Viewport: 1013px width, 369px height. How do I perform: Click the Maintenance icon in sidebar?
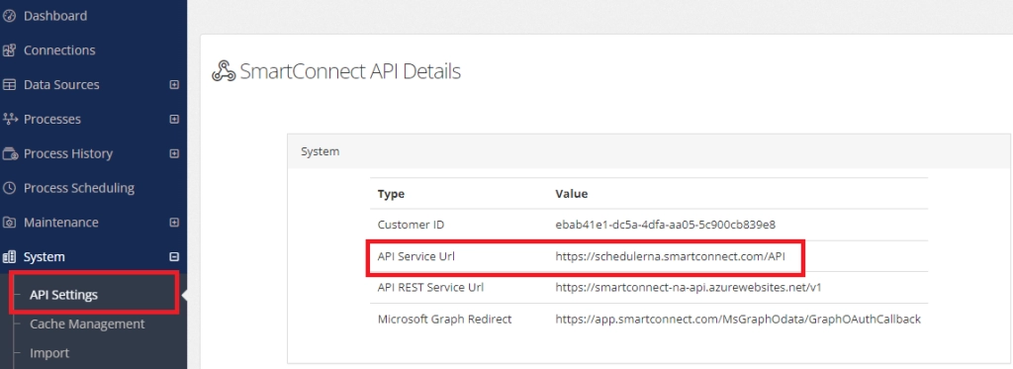pyautogui.click(x=9, y=223)
